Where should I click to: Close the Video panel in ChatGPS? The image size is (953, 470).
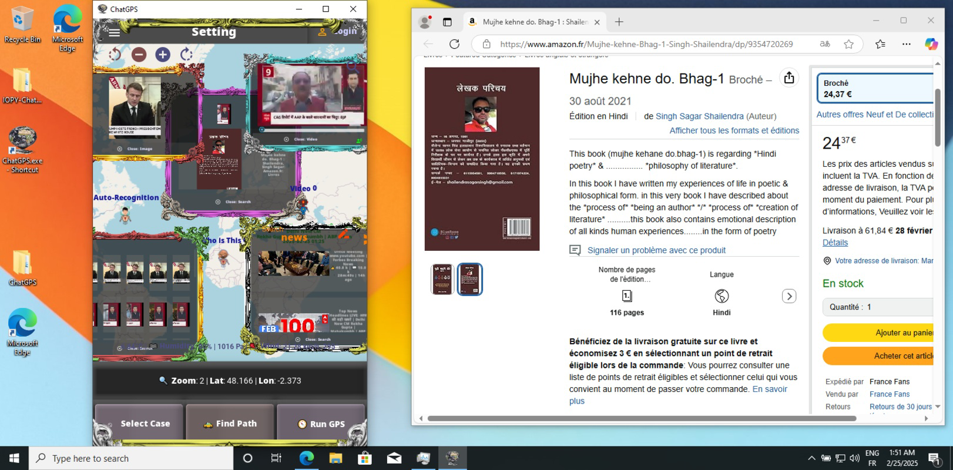point(300,139)
